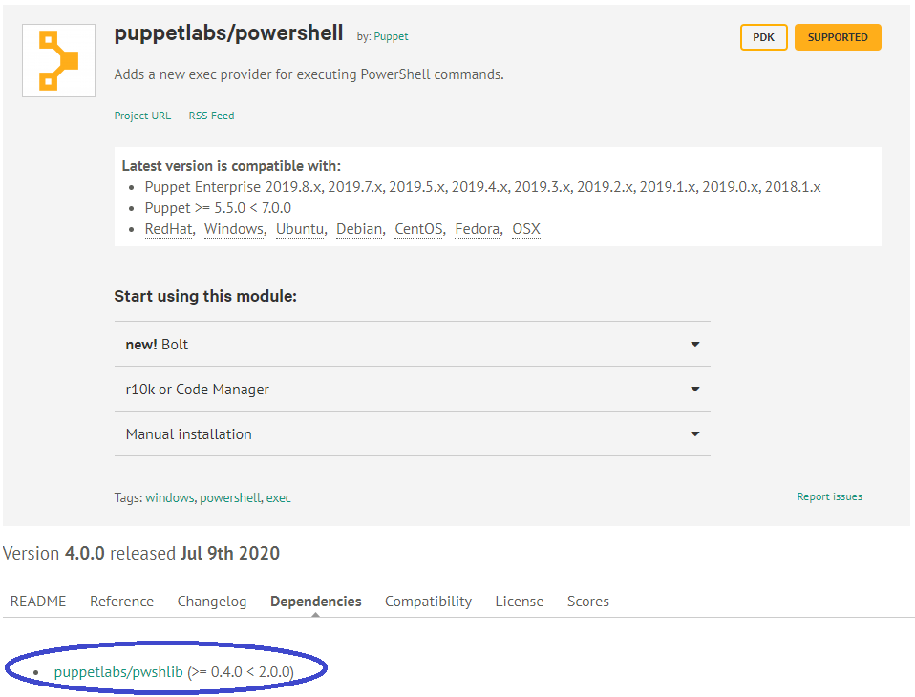Switch to the README tab
The width and height of the screenshot is (915, 697).
pos(38,602)
